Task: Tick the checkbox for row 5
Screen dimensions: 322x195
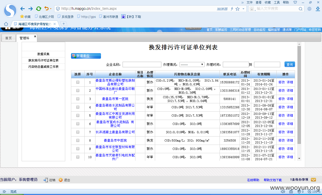Action: coord(78,115)
